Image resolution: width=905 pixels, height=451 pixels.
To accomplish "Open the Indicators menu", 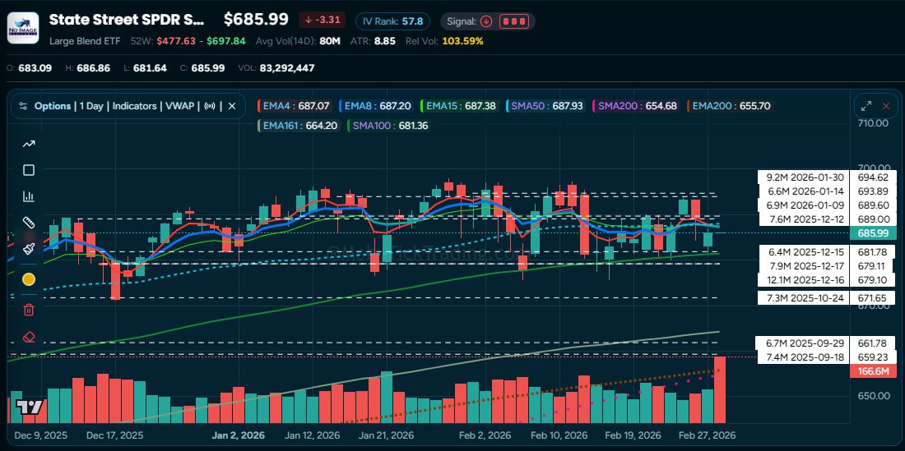I will pos(134,106).
